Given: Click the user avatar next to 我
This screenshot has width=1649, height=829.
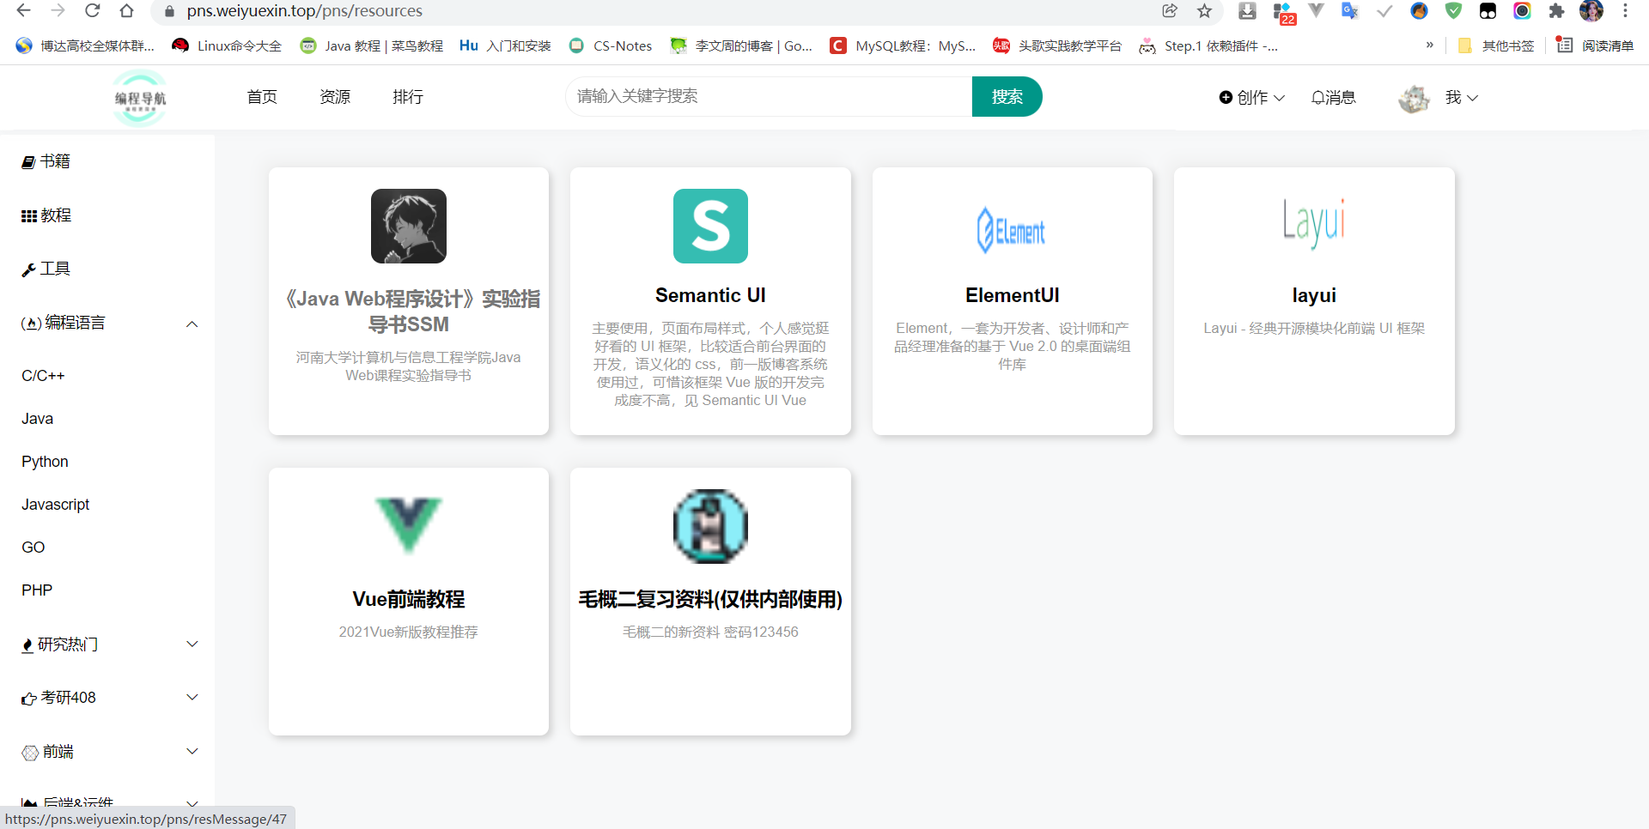Looking at the screenshot, I should click(x=1414, y=99).
